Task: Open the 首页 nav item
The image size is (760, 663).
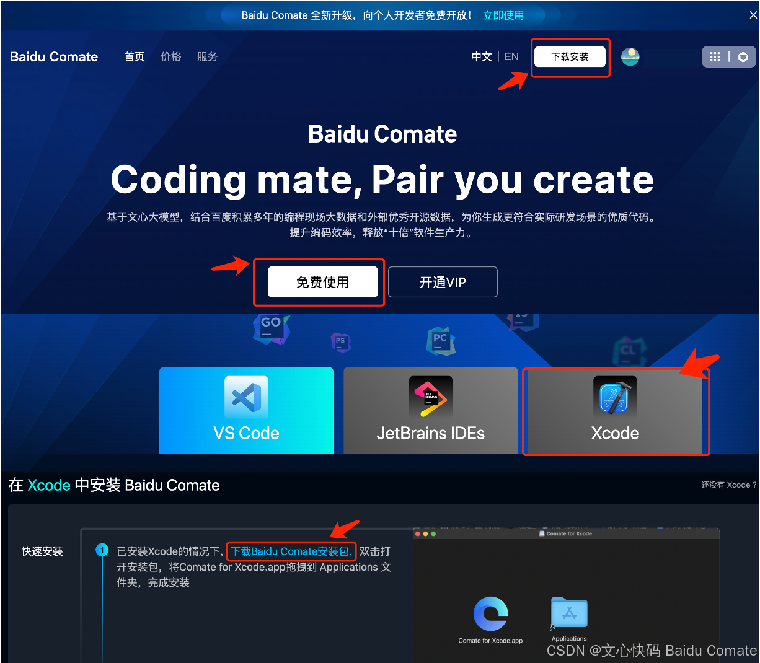Action: point(135,57)
